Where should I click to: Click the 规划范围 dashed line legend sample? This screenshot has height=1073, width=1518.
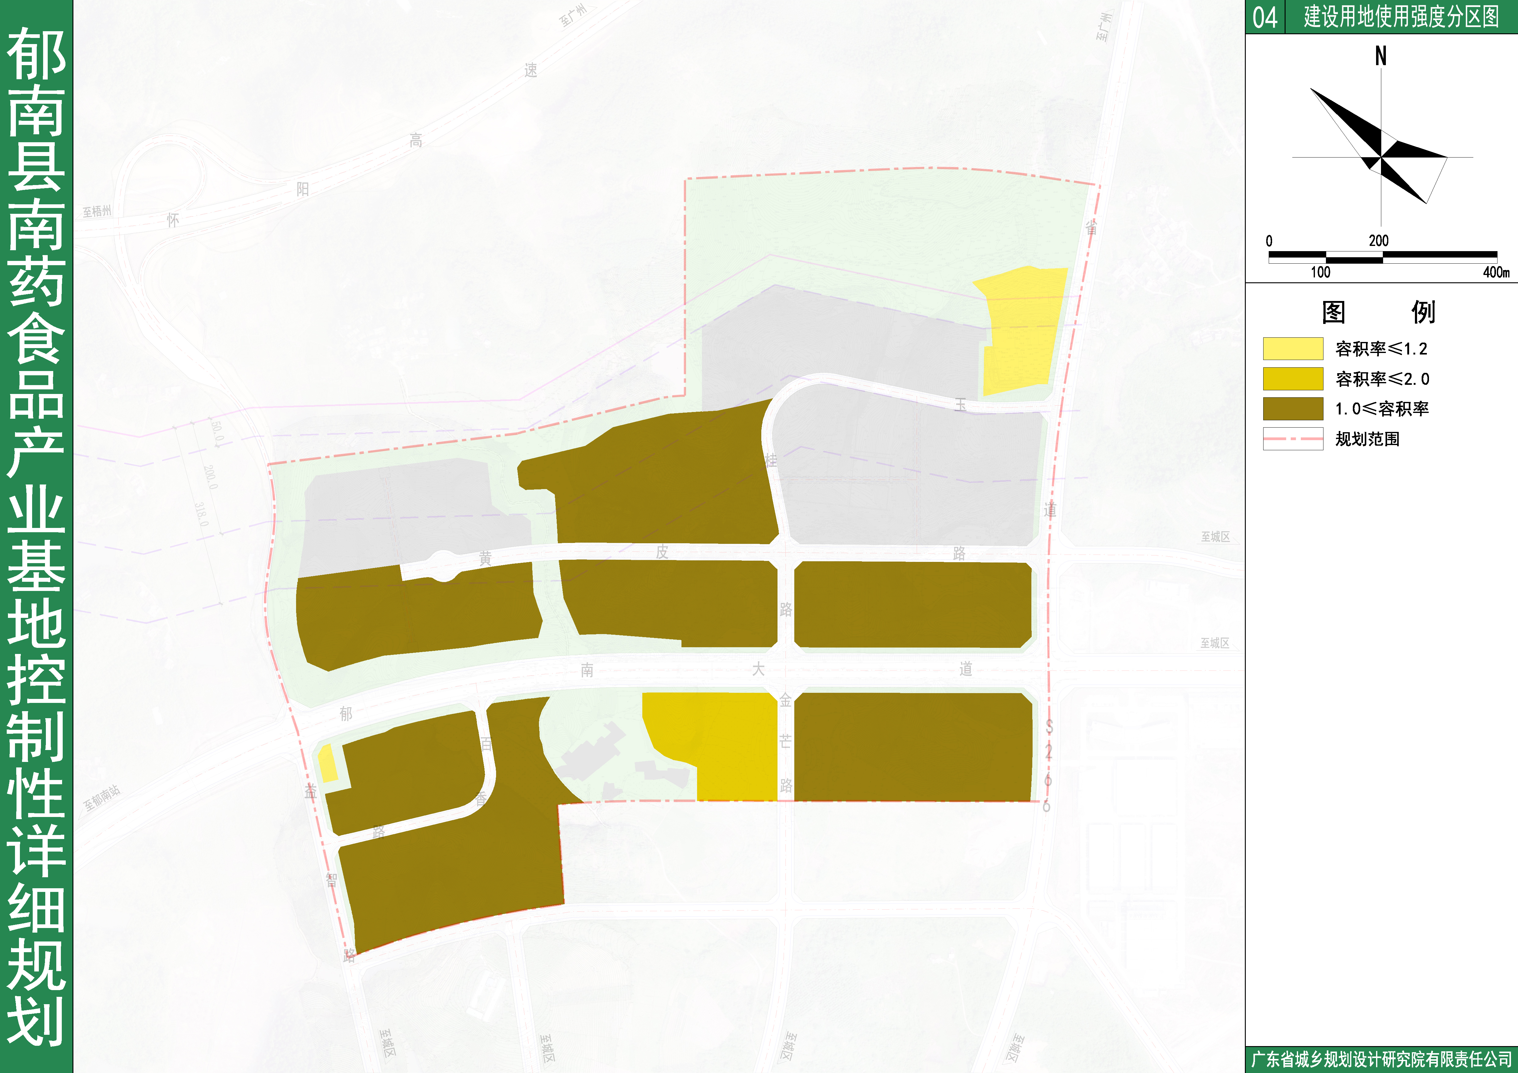coord(1293,439)
